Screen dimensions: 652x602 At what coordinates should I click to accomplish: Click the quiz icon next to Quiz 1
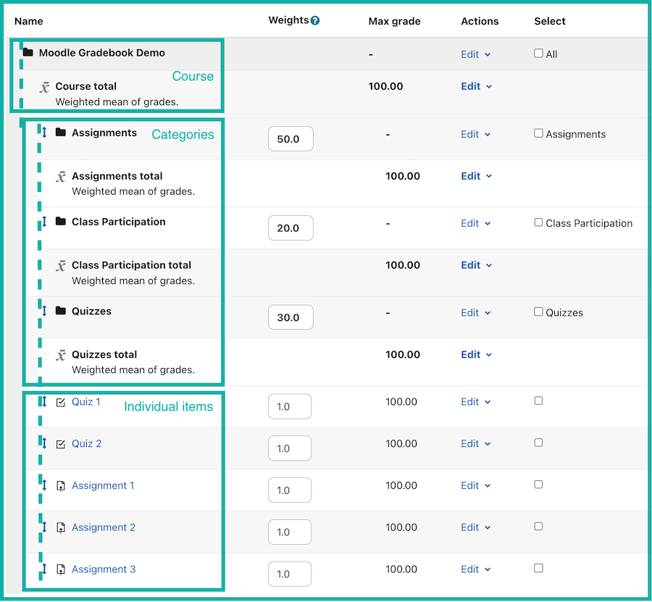pyautogui.click(x=61, y=402)
